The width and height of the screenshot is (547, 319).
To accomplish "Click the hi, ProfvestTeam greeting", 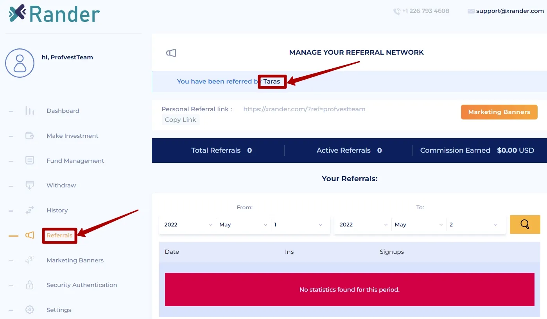I will coord(67,57).
